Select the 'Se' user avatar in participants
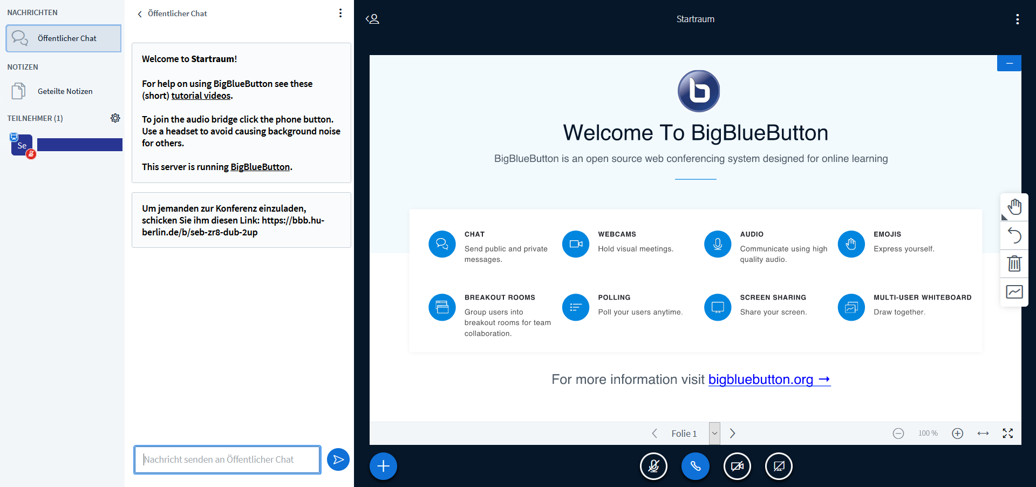 [22, 145]
